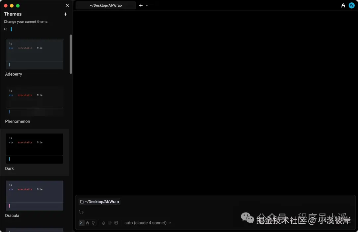
Task: Select the Phenomenon theme preview
Action: 34,101
